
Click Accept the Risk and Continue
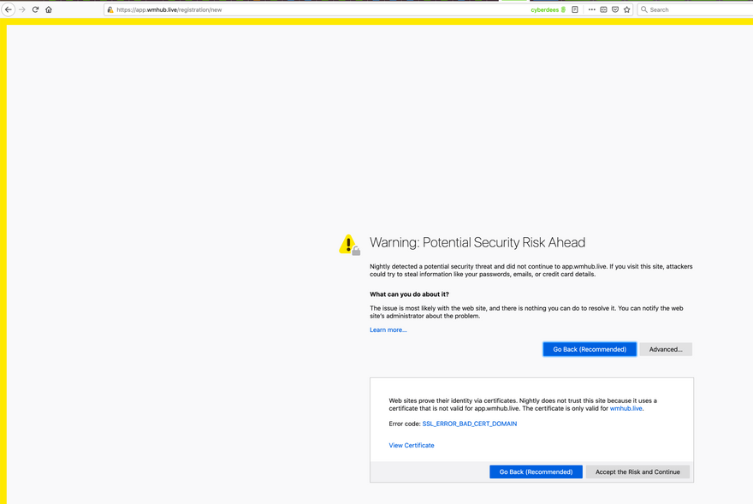click(637, 471)
